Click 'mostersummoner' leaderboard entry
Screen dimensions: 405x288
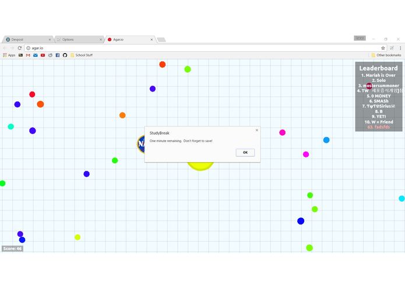pyautogui.click(x=379, y=86)
